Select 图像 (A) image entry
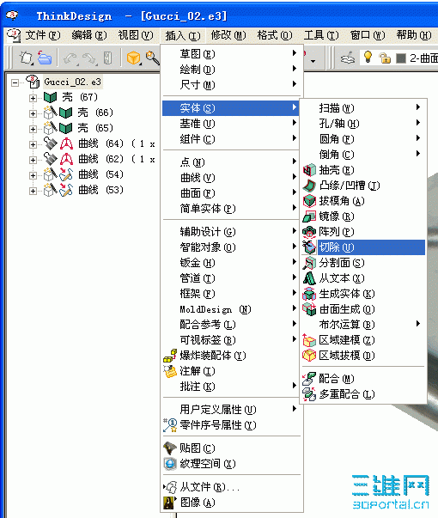 231,503
